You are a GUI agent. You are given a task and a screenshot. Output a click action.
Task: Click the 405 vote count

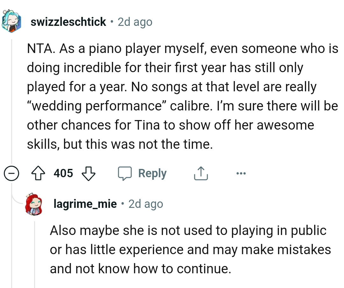click(63, 173)
